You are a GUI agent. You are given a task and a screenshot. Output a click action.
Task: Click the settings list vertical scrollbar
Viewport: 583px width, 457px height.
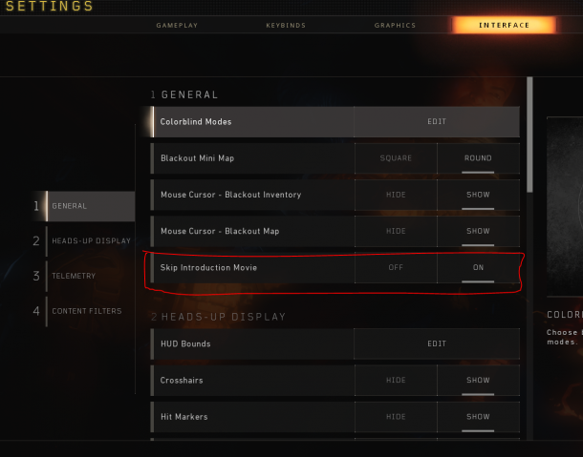tap(529, 135)
